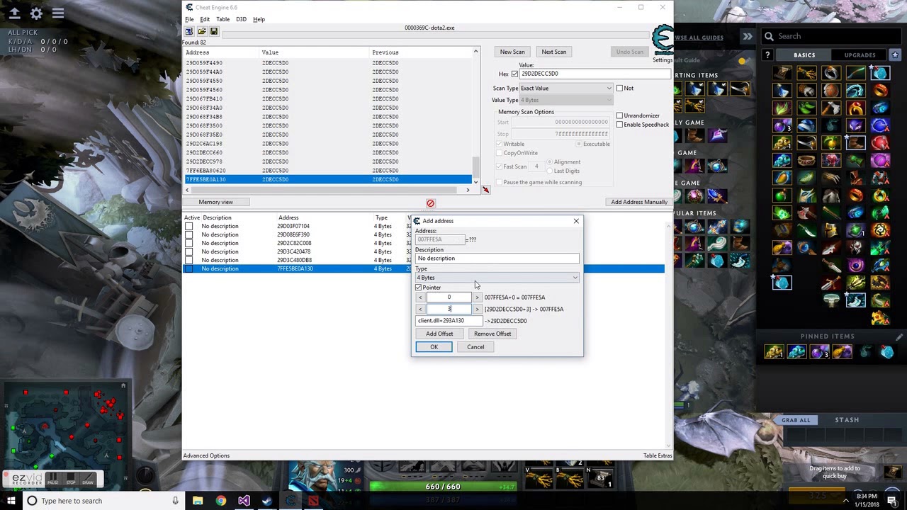Click the open file folder toolbar icon
Viewport: 907px width, 510px height.
pyautogui.click(x=201, y=31)
